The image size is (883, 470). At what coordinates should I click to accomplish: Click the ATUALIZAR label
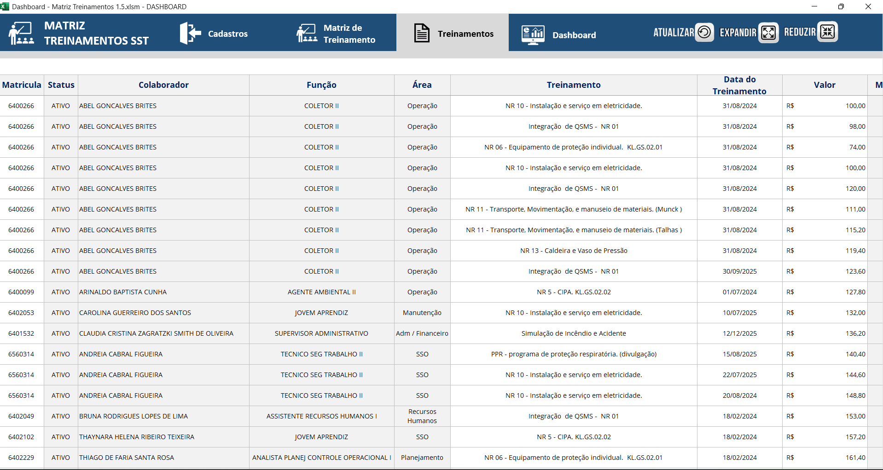(x=674, y=32)
